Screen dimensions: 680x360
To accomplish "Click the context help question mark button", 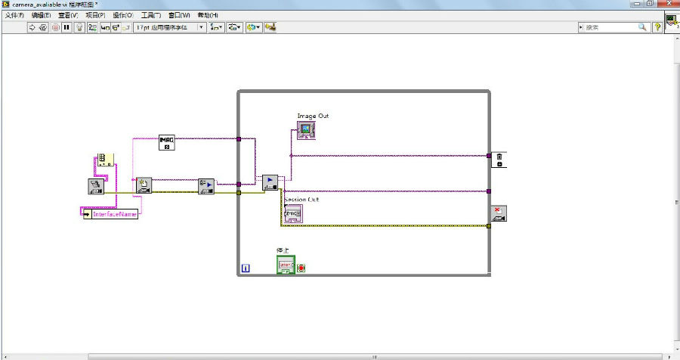I will [657, 27].
